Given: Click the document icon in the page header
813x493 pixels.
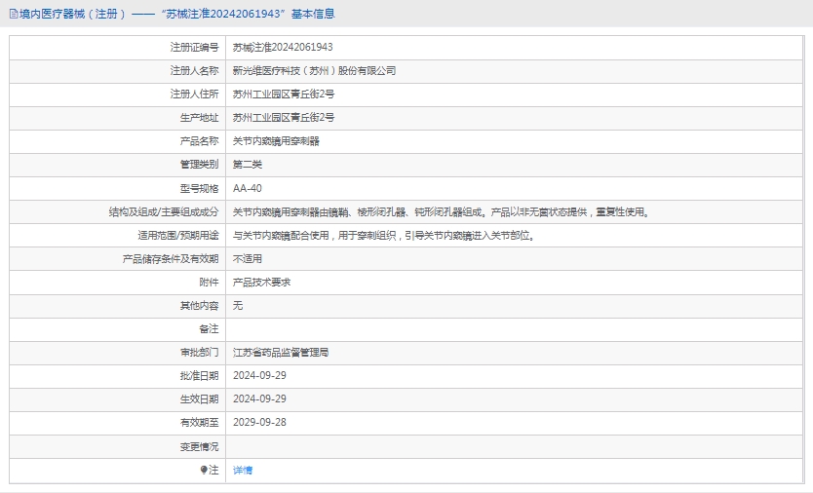Looking at the screenshot, I should tap(13, 14).
